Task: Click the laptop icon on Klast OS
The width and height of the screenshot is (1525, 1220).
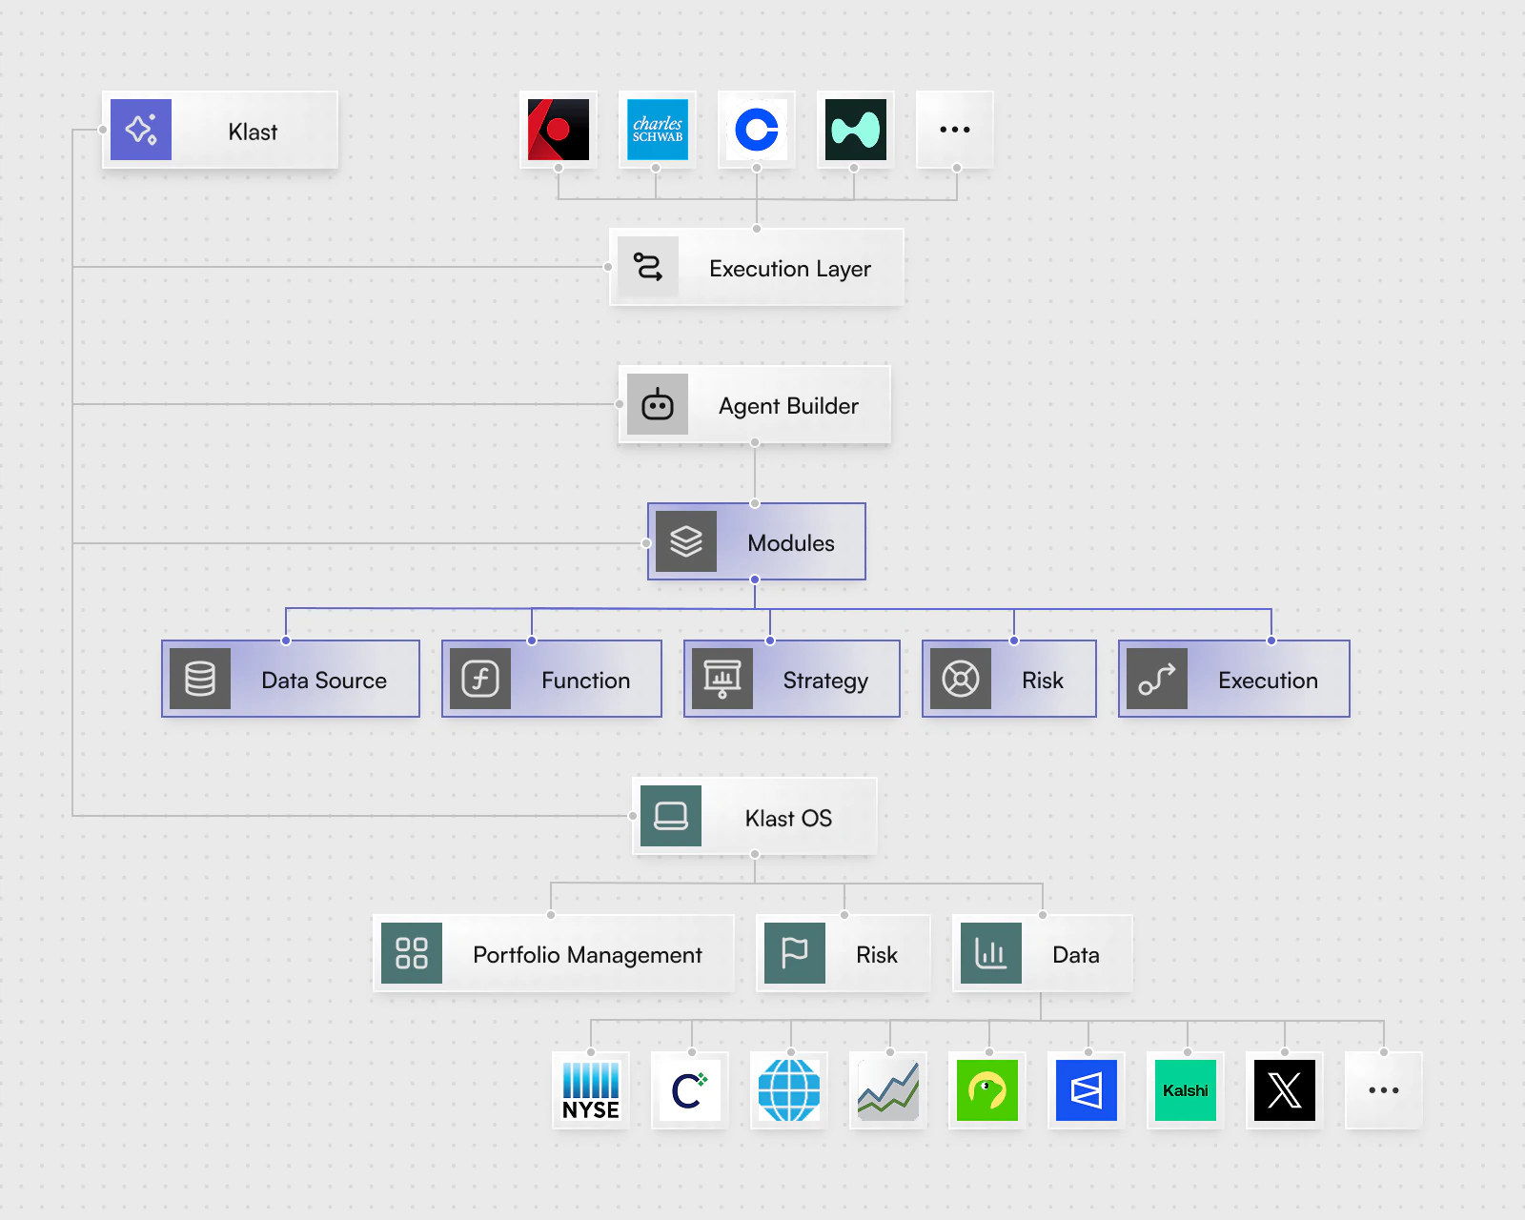Action: [671, 816]
